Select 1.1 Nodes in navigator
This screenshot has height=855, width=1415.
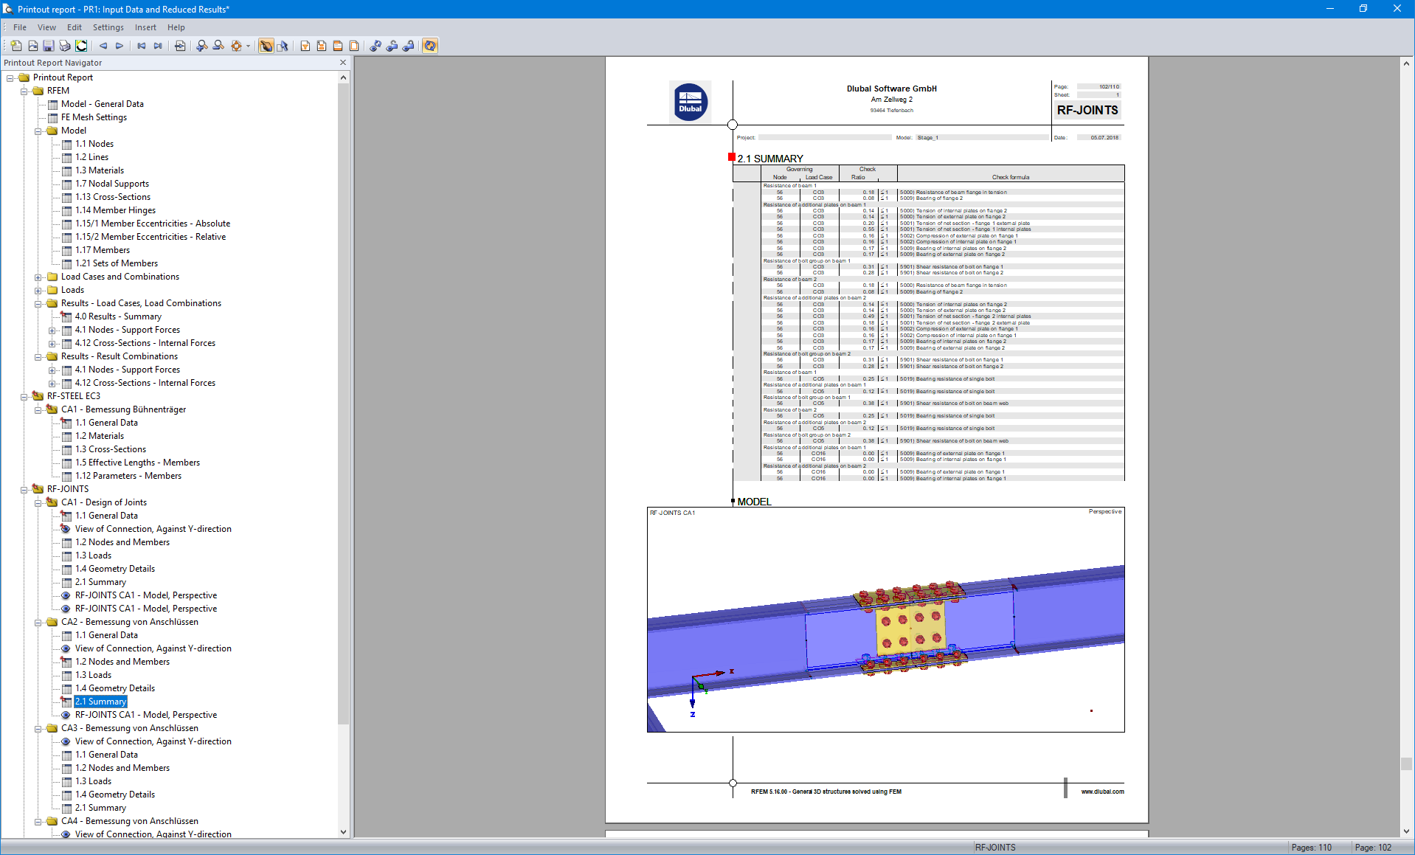pos(94,144)
